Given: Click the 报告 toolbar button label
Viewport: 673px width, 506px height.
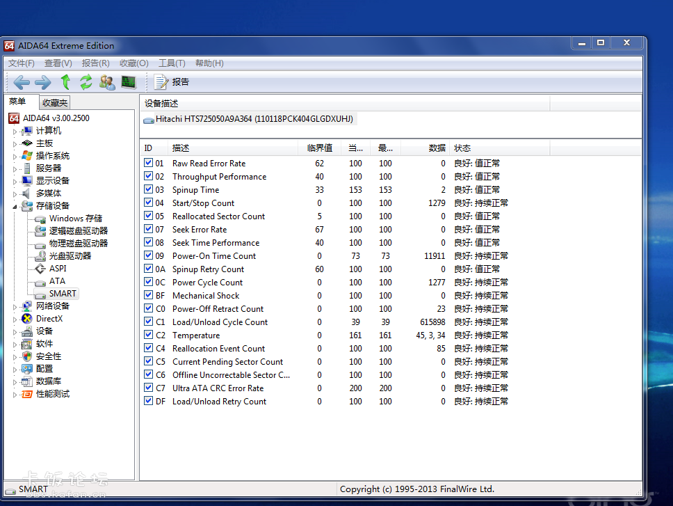Looking at the screenshot, I should pos(181,82).
